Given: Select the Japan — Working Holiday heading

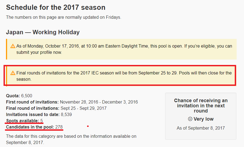Looking at the screenshot, I should (x=43, y=32).
